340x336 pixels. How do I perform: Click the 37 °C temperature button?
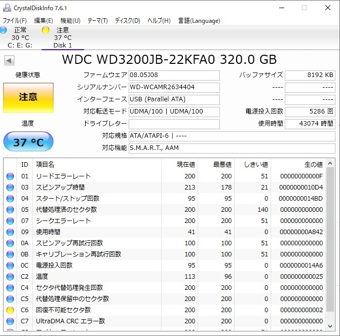28,141
